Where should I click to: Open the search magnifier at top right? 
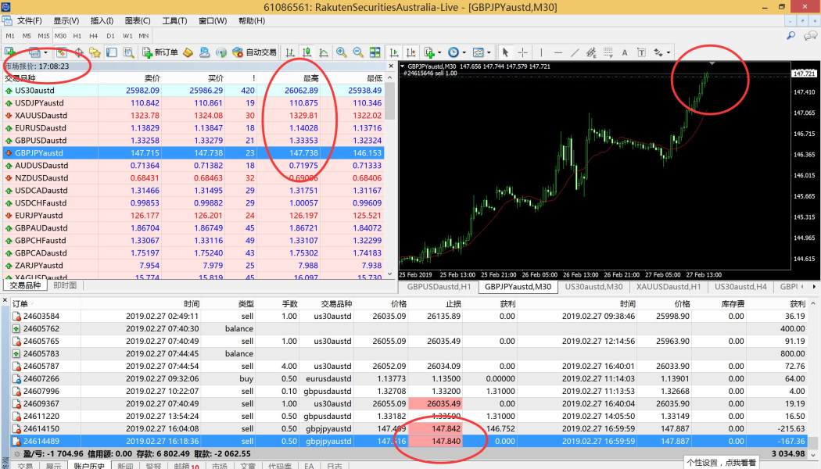click(791, 36)
